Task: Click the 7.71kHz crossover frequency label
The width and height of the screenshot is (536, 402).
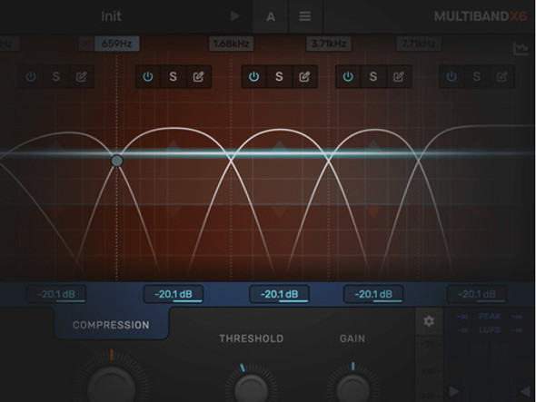Action: coord(419,44)
